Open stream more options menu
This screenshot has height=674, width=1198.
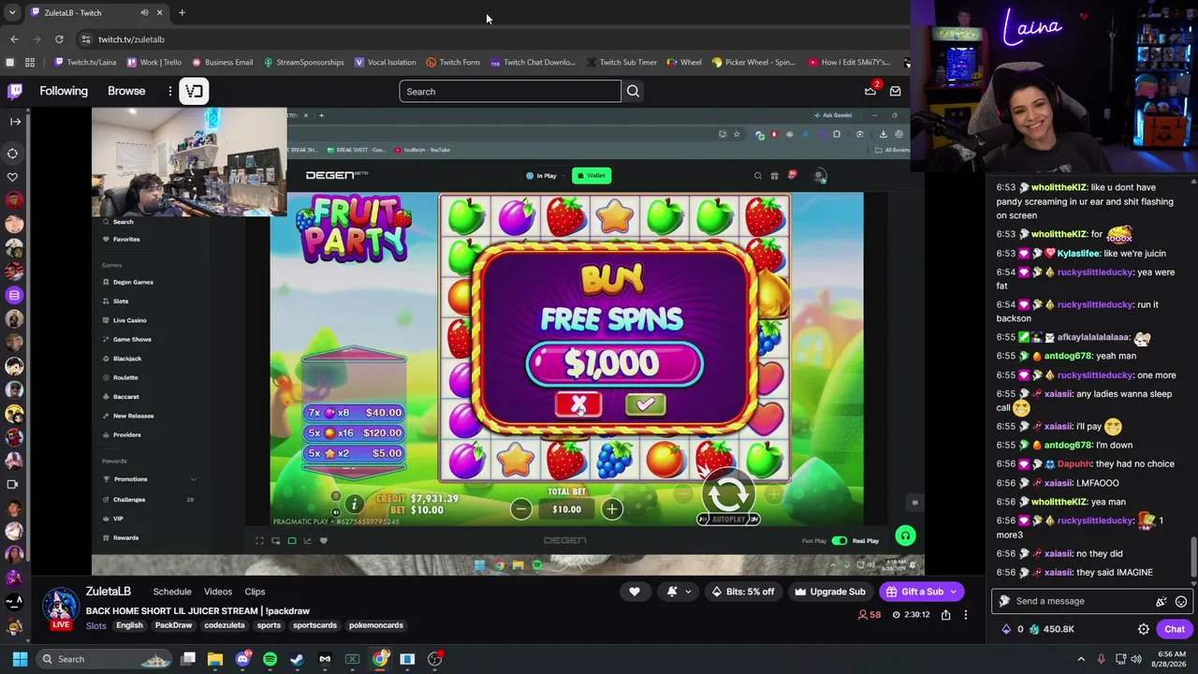pyautogui.click(x=966, y=615)
